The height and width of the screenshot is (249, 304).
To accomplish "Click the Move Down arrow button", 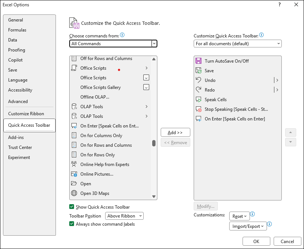I will click(290, 142).
